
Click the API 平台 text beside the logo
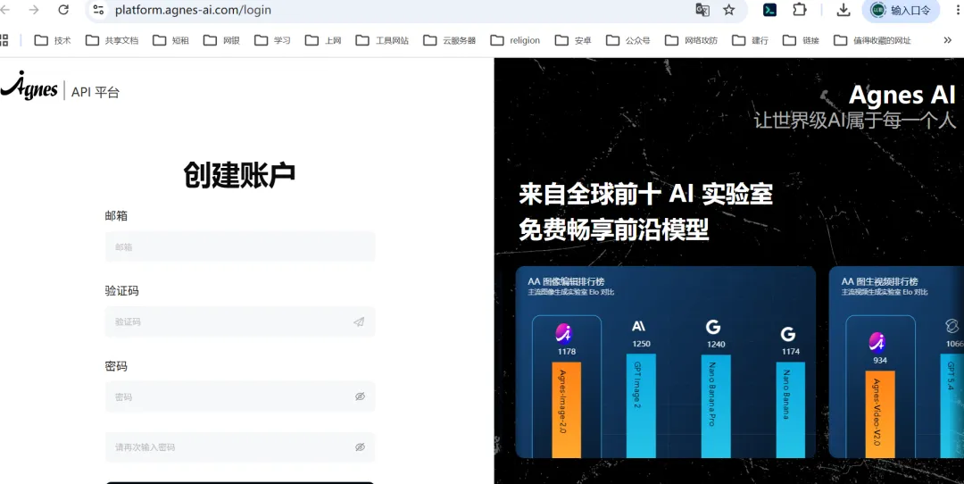tap(96, 92)
